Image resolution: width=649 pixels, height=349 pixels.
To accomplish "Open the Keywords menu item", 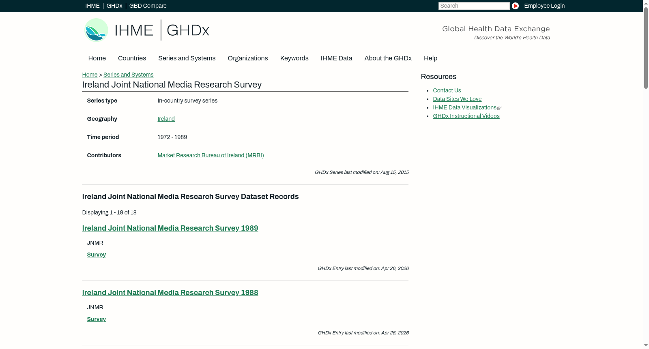I will [294, 58].
